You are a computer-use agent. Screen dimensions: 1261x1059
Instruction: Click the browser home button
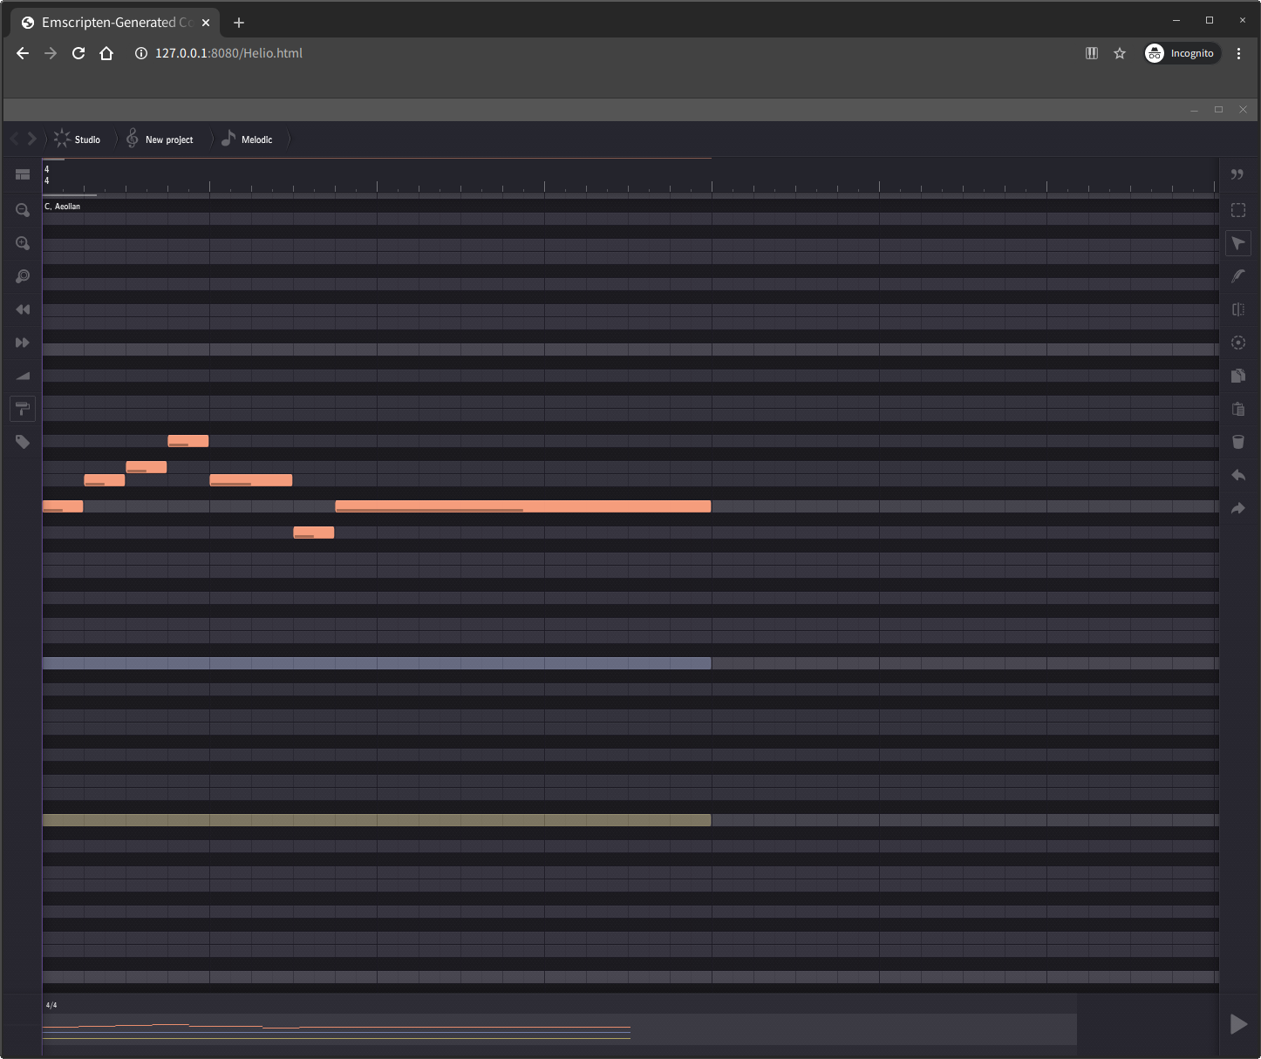tap(106, 53)
